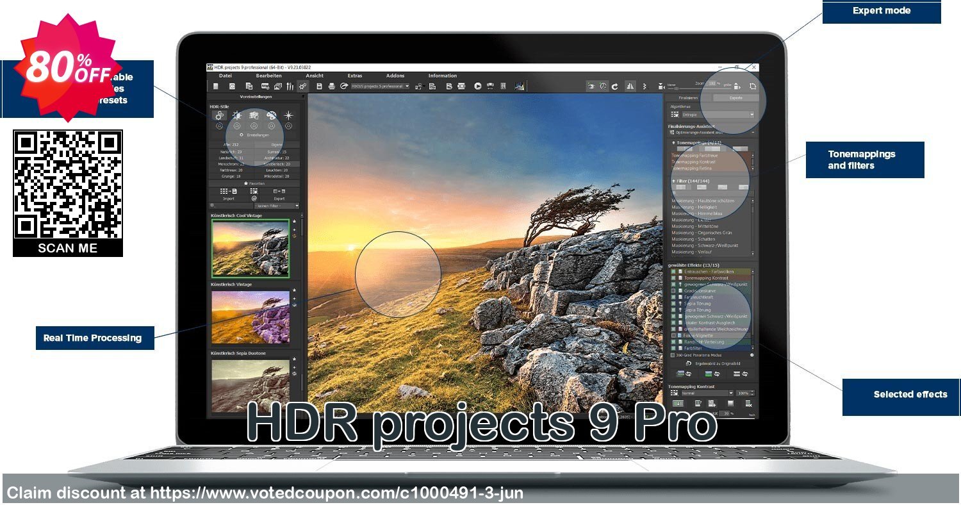Open the Normal blend mode dropdown
The height and width of the screenshot is (505, 961).
(x=708, y=393)
